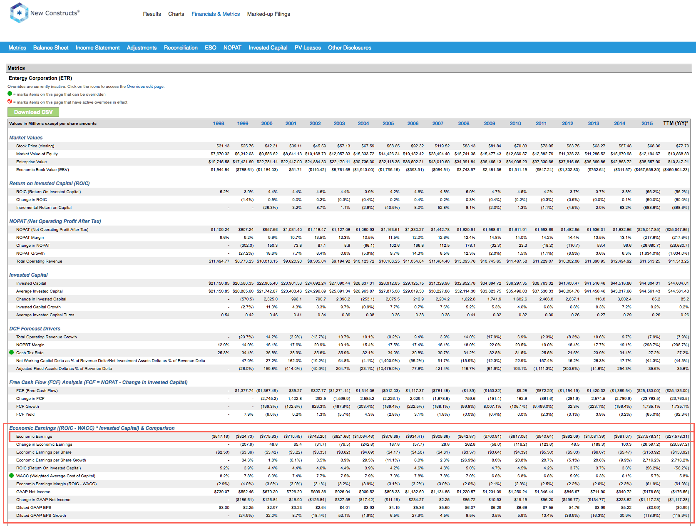696x526 pixels.
Task: Click the Free Cash Flow (FCF) Analysis heading
Action: [98, 382]
